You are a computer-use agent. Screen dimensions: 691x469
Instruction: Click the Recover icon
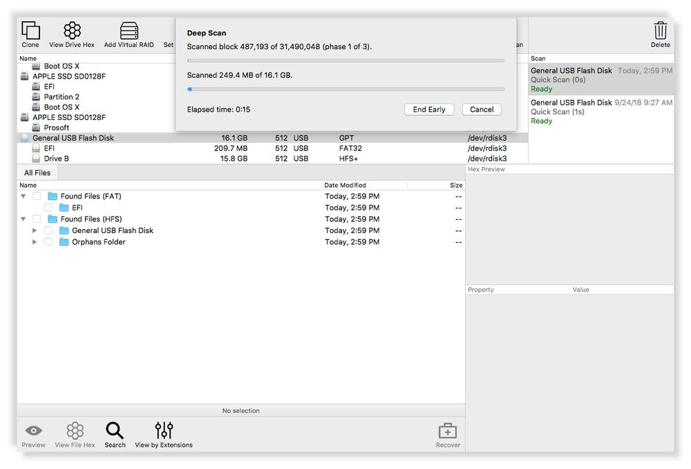tap(448, 433)
